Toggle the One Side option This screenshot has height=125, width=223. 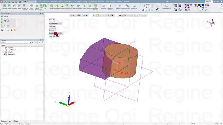click(52, 26)
